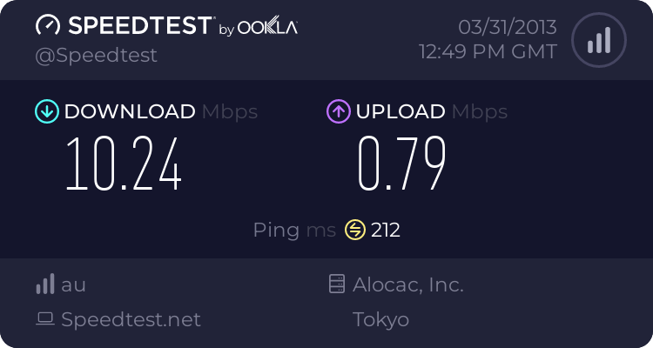The image size is (653, 348).
Task: Click the upload arrow icon
Action: click(x=338, y=111)
